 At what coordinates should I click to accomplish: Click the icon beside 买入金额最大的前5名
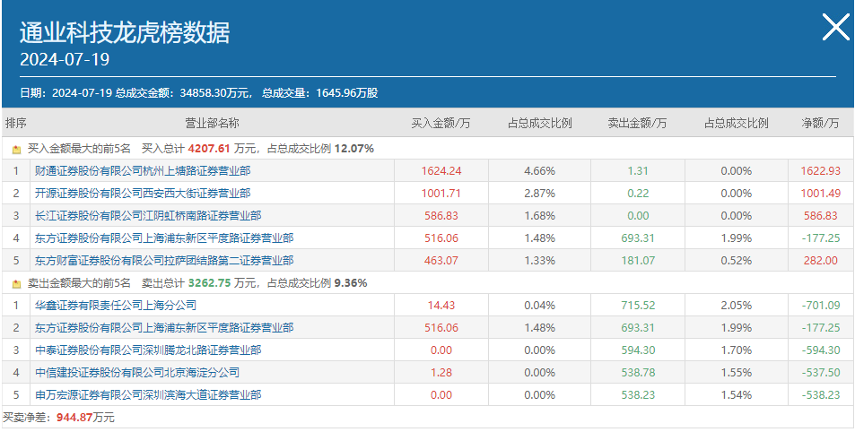(x=16, y=149)
